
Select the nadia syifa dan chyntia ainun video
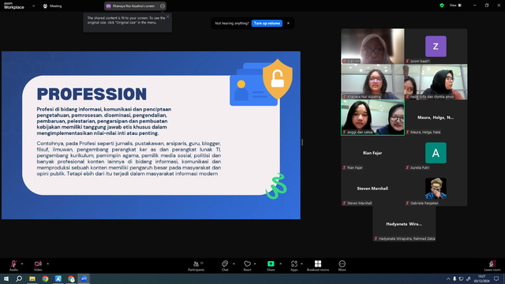pos(436,81)
